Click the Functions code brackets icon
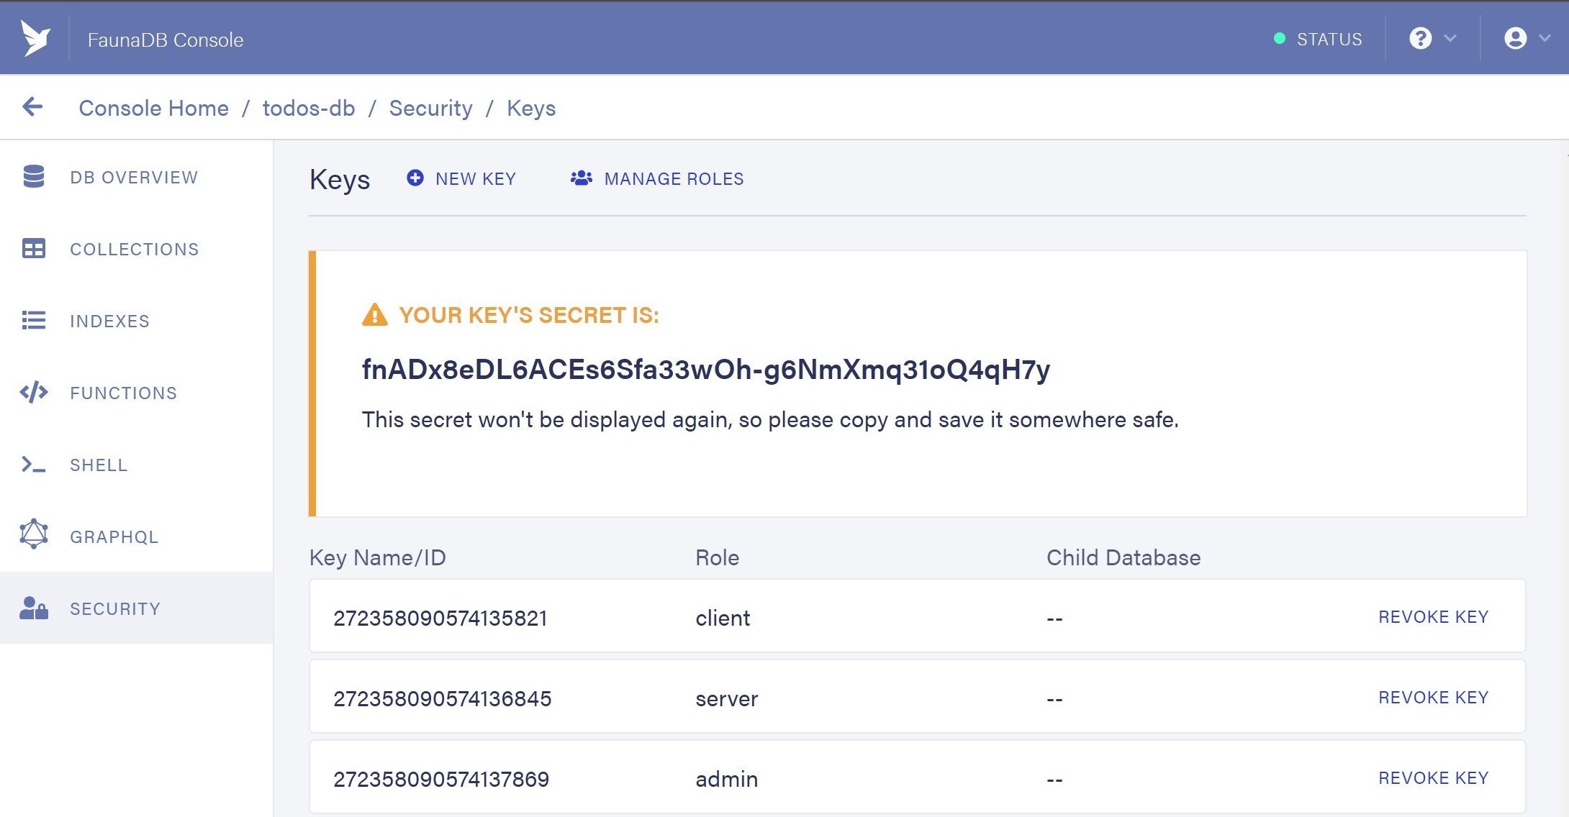1569x817 pixels. 34,393
